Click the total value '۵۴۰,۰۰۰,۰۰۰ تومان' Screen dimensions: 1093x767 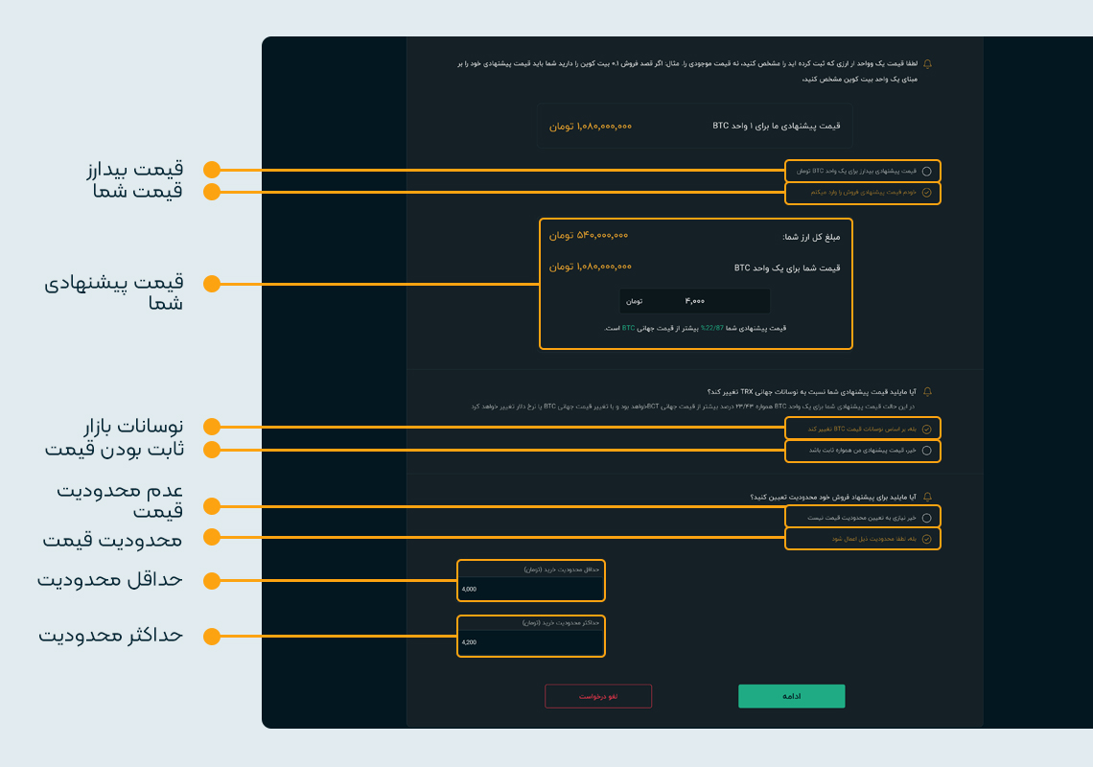coord(589,236)
